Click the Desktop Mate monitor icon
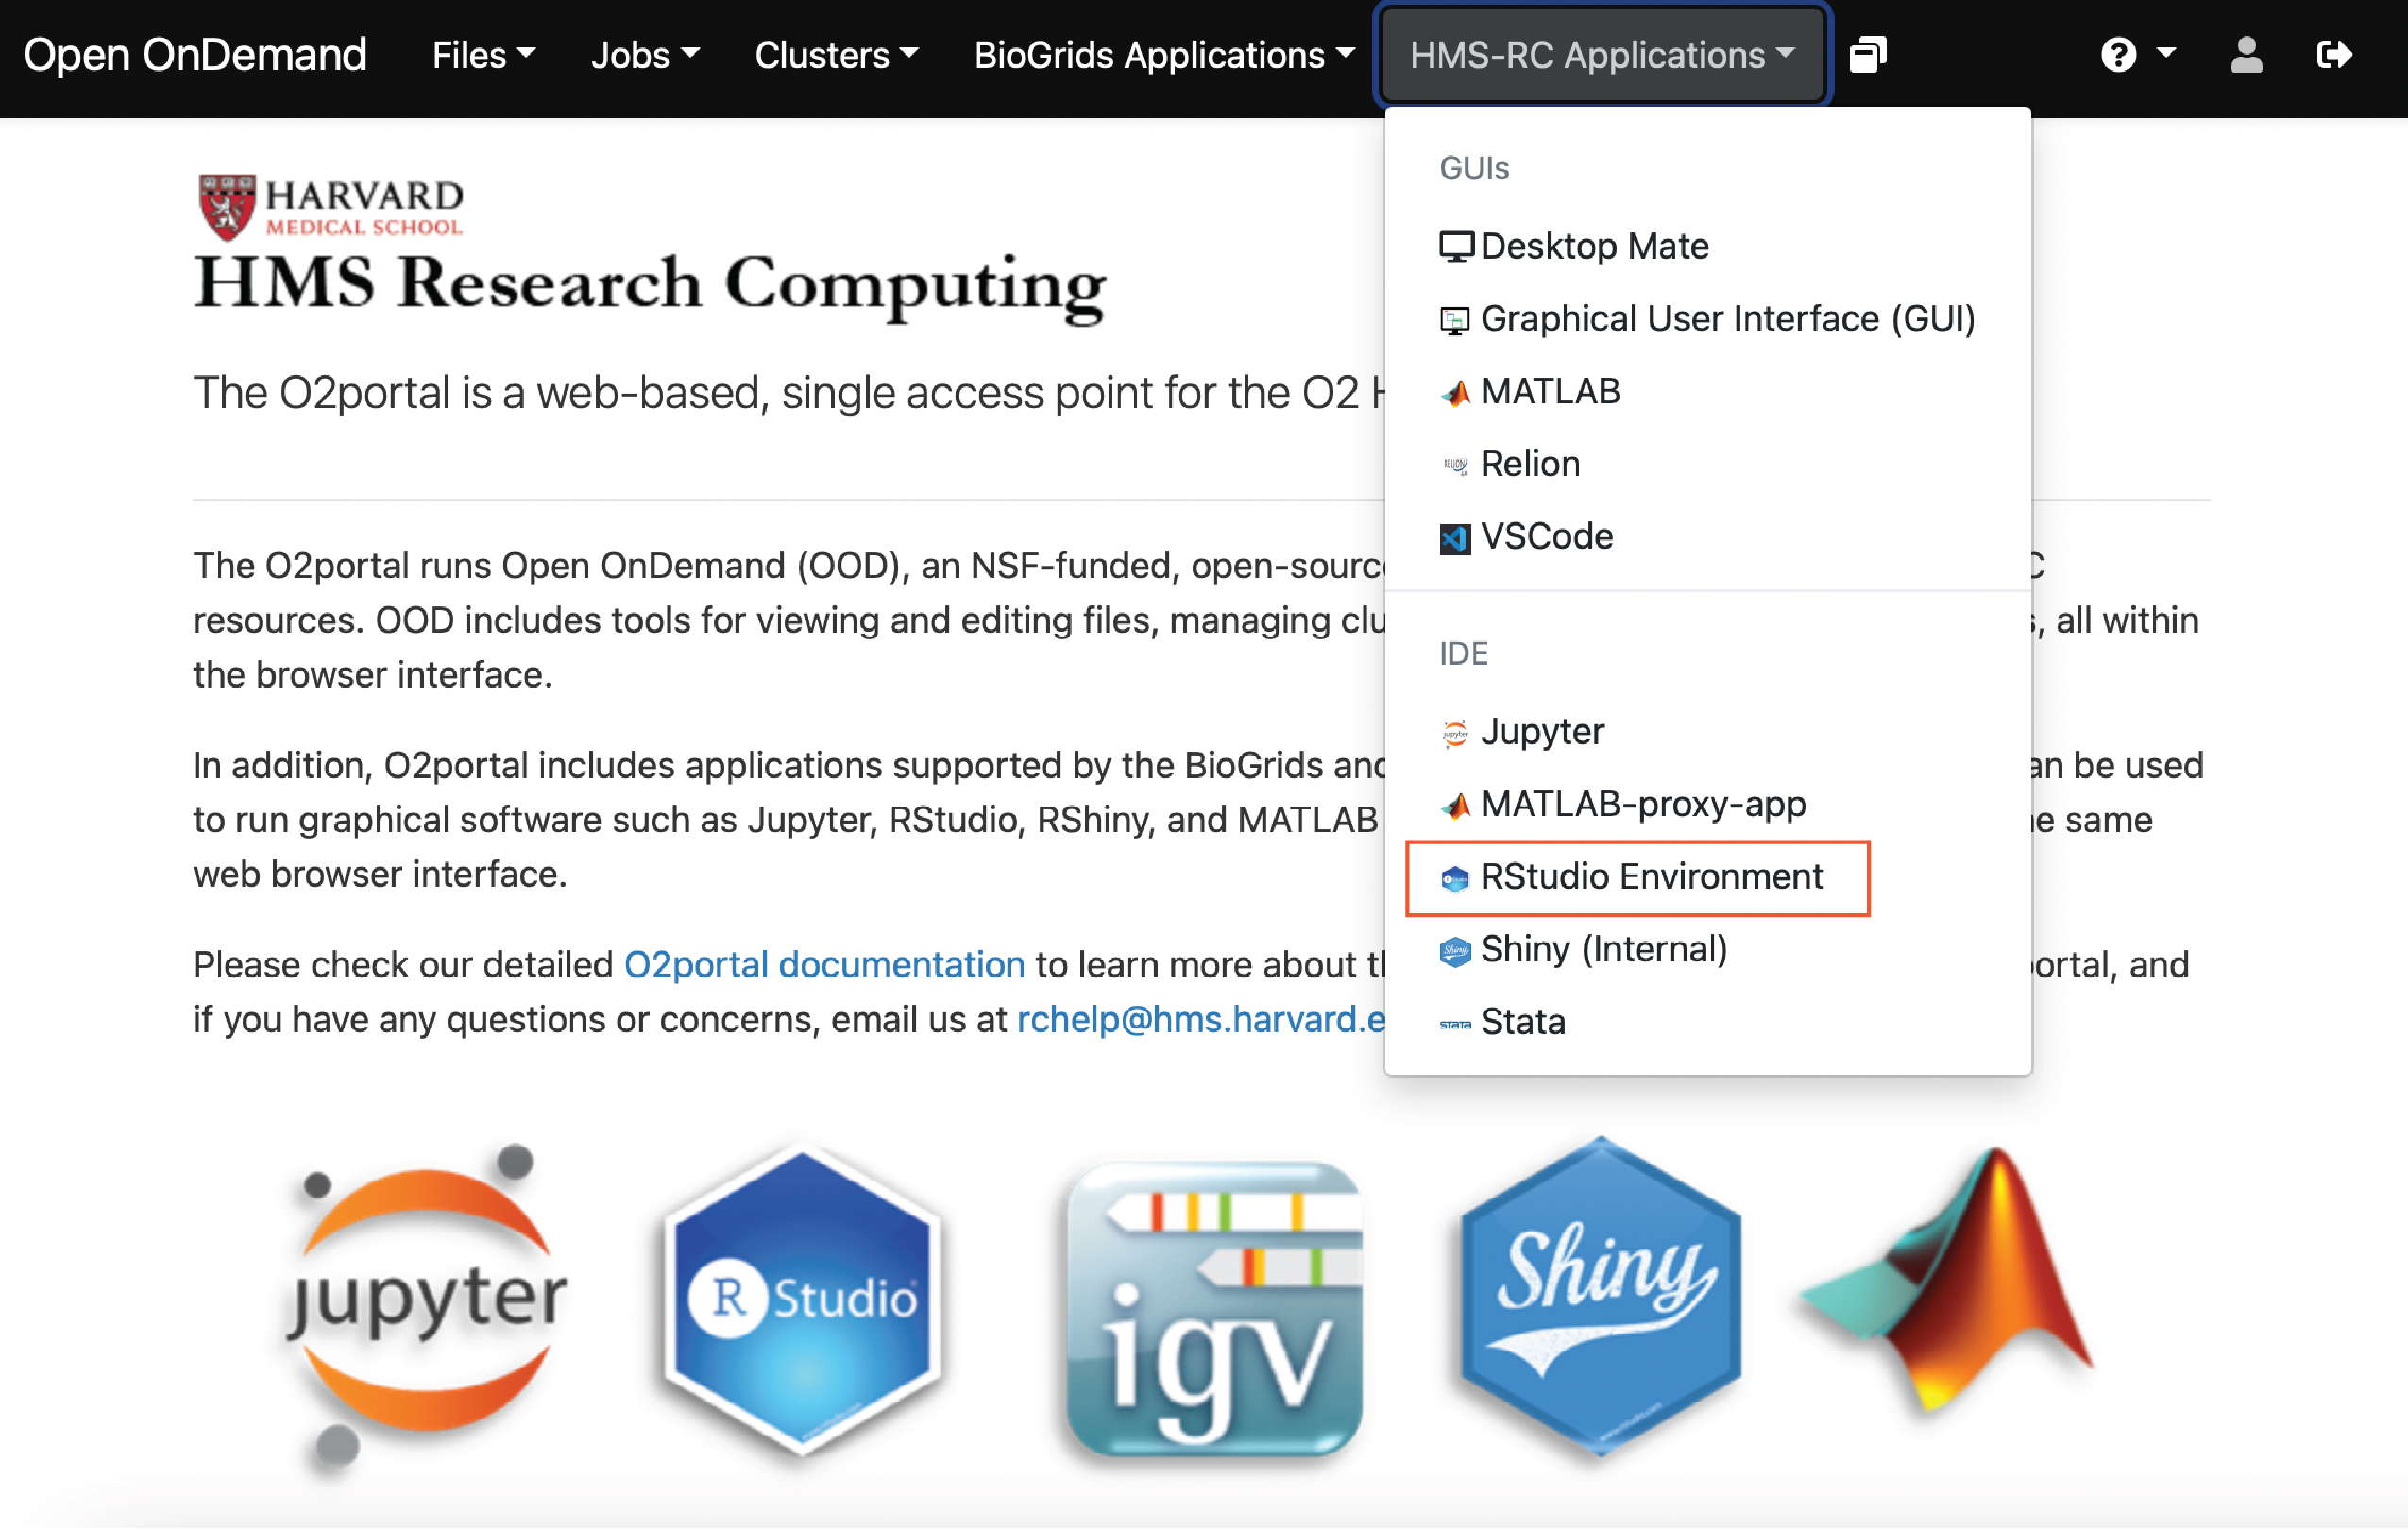The image size is (2408, 1529). click(1456, 246)
